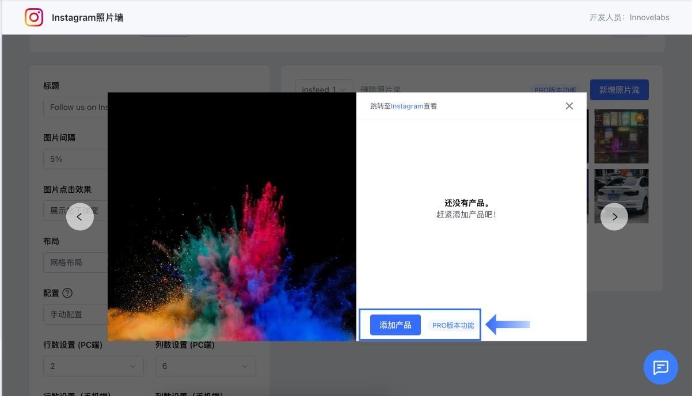692x396 pixels.
Task: Open the 手动配置 dropdown
Action: click(75, 314)
